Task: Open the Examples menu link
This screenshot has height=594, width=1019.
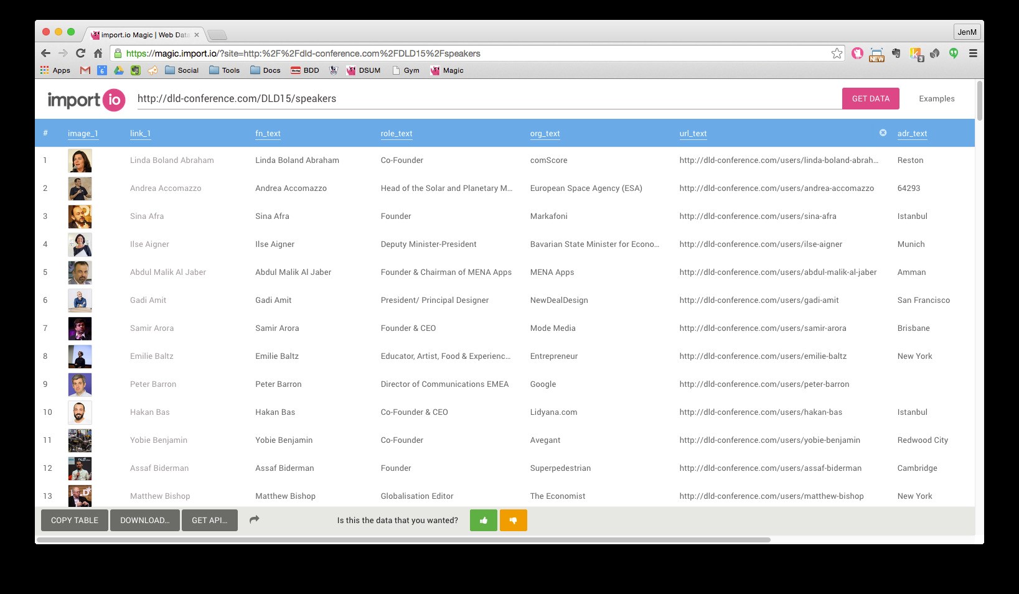Action: tap(936, 98)
